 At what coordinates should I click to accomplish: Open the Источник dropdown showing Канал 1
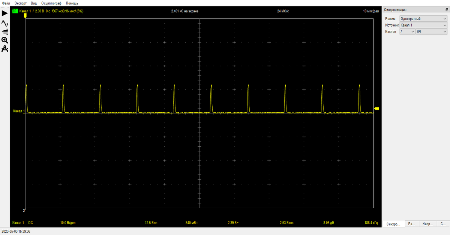tap(423, 25)
